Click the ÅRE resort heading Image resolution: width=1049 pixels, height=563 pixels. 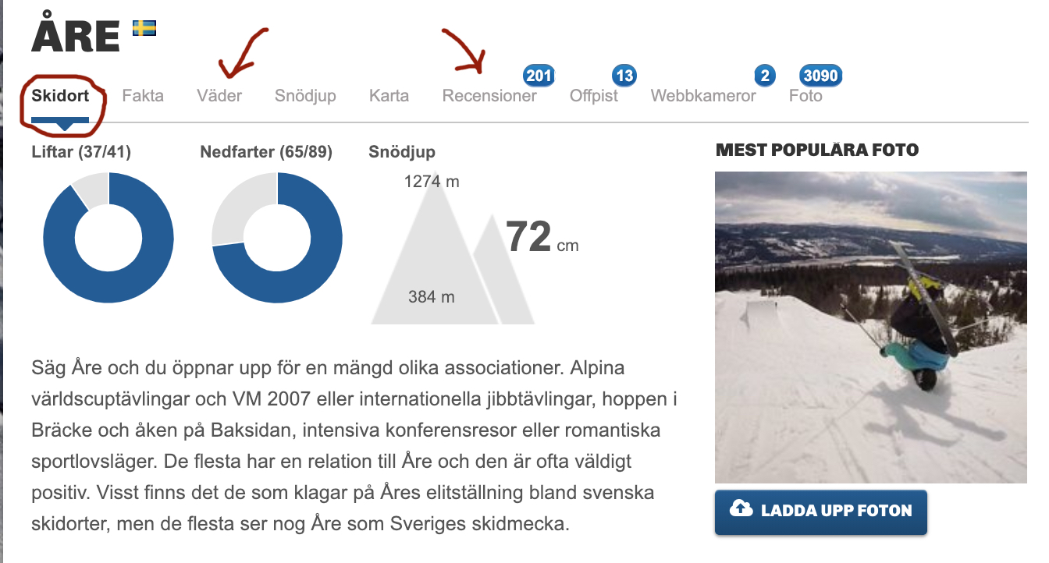(76, 36)
